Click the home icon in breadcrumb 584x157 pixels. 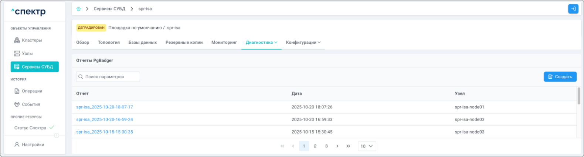pos(78,9)
